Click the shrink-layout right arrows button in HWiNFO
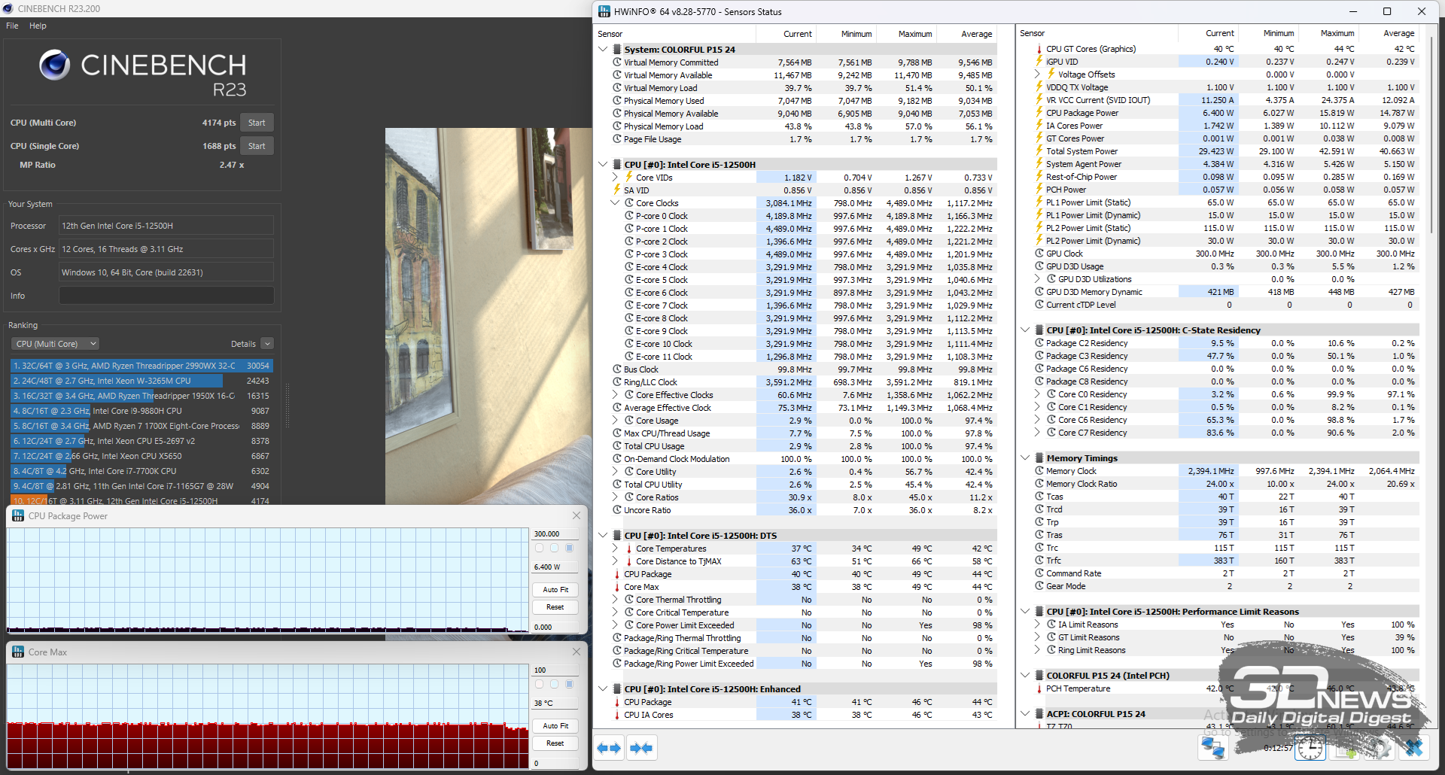 click(641, 748)
